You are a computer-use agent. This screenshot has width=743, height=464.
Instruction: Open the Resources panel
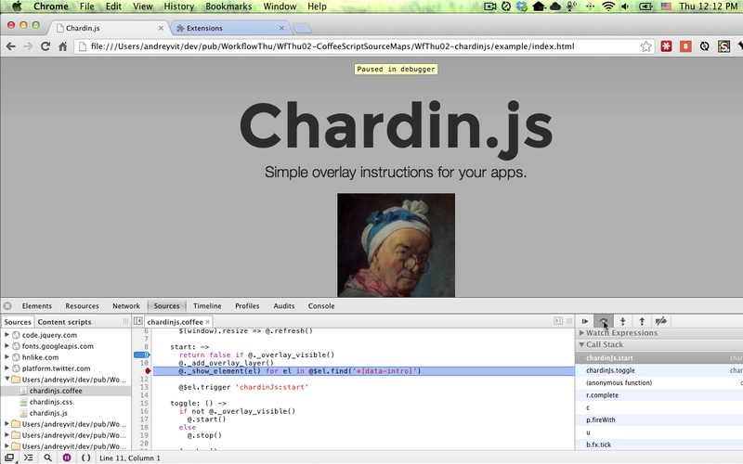tap(82, 306)
